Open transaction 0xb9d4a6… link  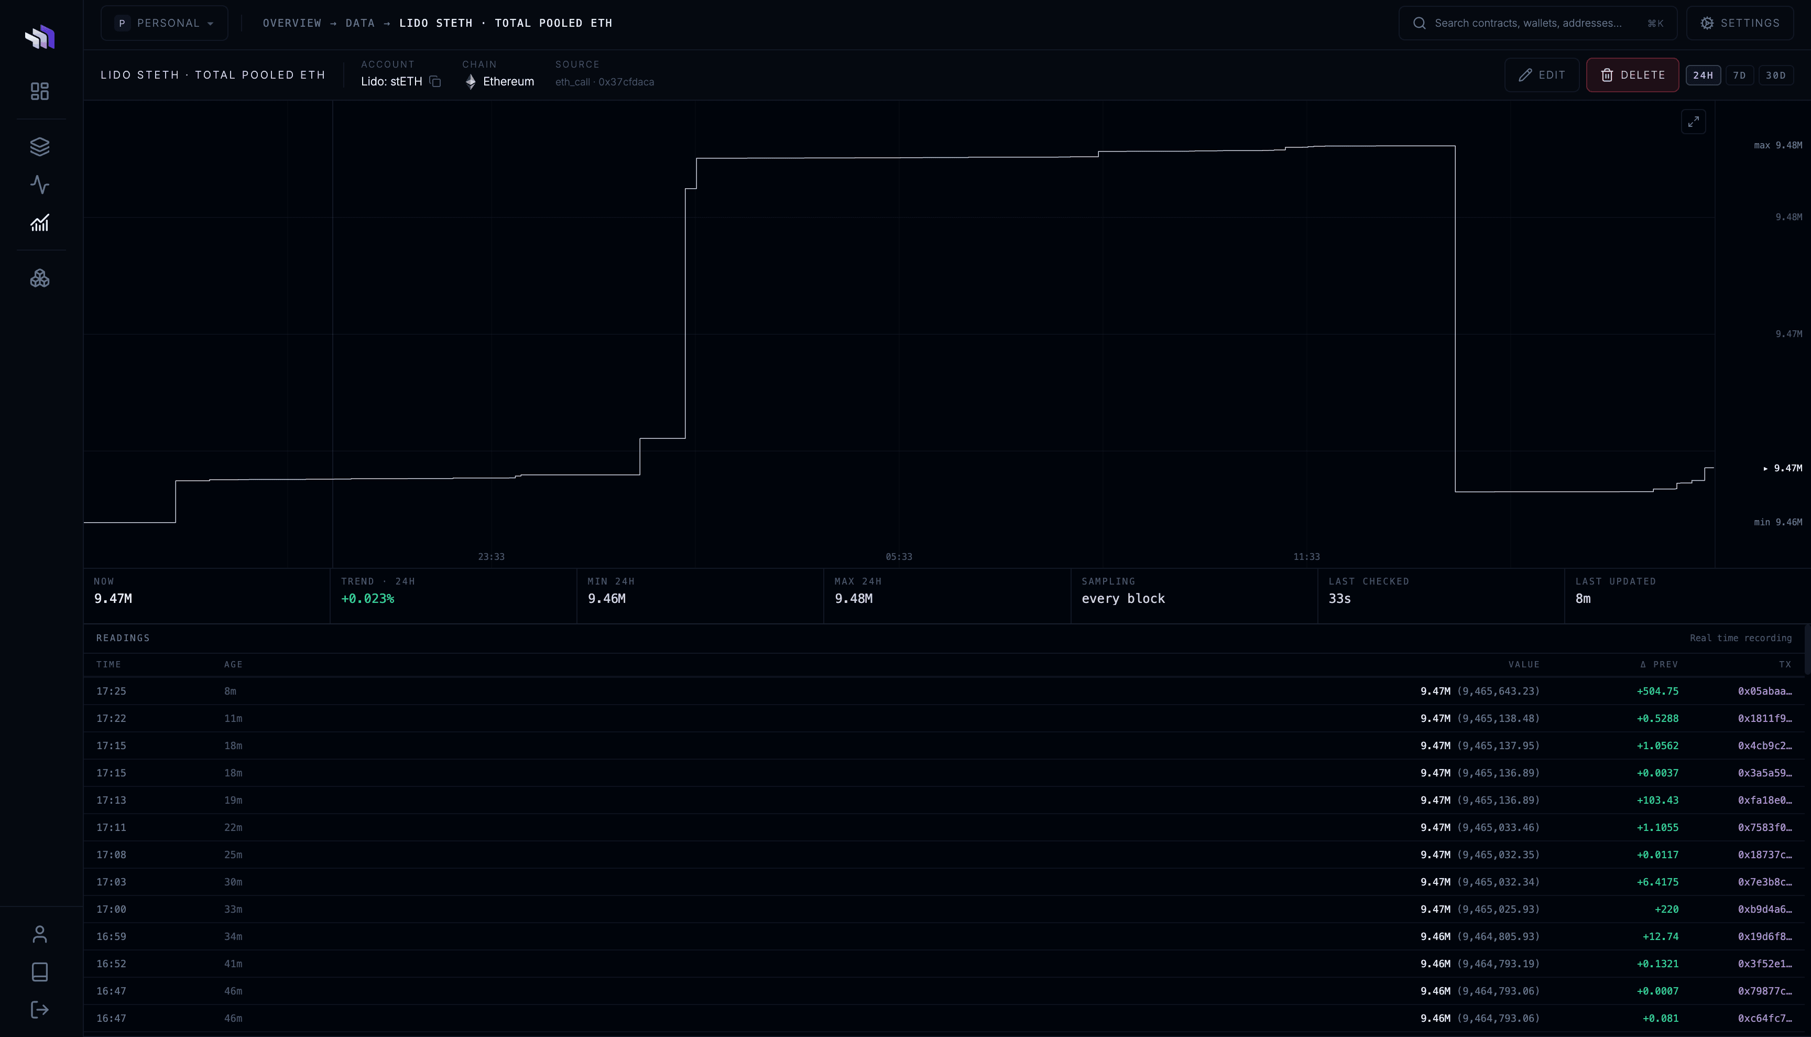(1765, 910)
